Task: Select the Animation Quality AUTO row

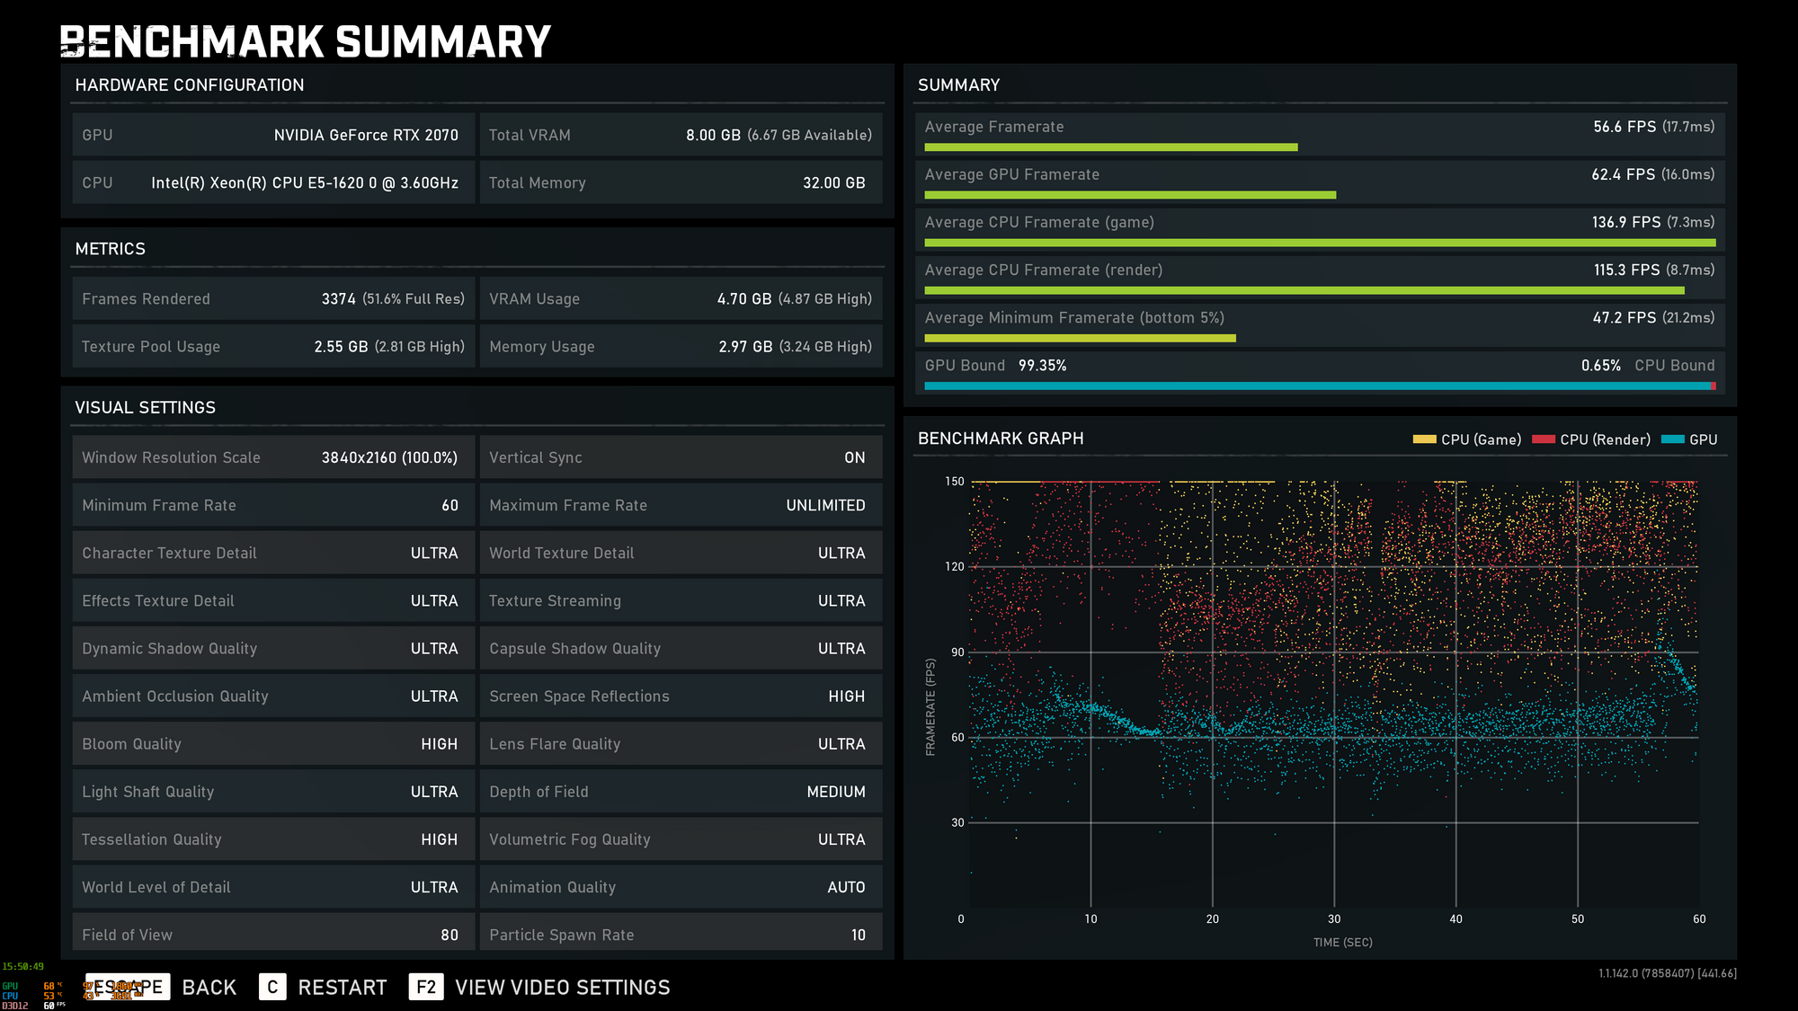Action: (680, 887)
